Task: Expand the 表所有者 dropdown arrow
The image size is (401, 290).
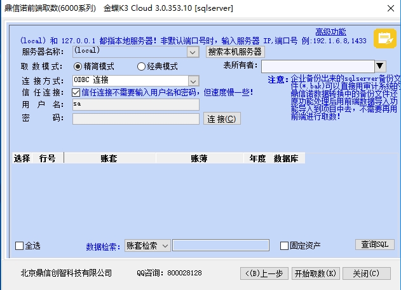Action: click(x=380, y=66)
